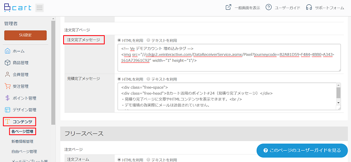Open デザイン管理 menu item

(x=25, y=110)
